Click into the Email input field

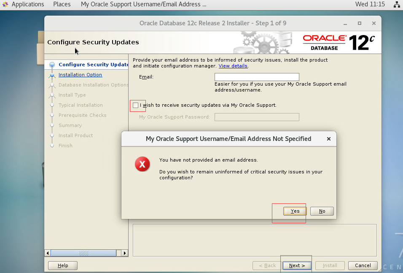point(257,77)
